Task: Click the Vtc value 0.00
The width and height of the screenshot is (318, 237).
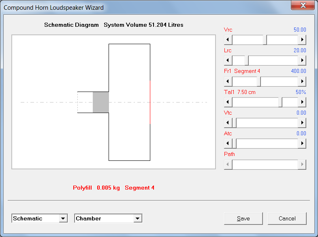Action: 301,113
